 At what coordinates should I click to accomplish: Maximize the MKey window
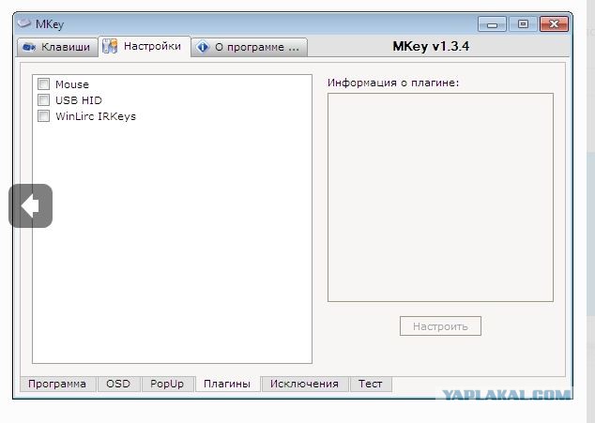523,24
